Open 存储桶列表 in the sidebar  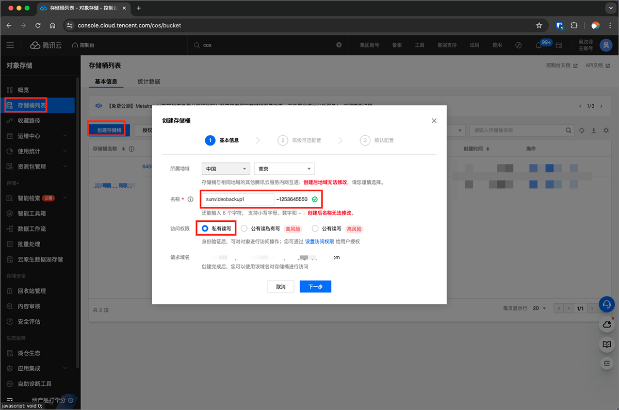[x=32, y=106]
